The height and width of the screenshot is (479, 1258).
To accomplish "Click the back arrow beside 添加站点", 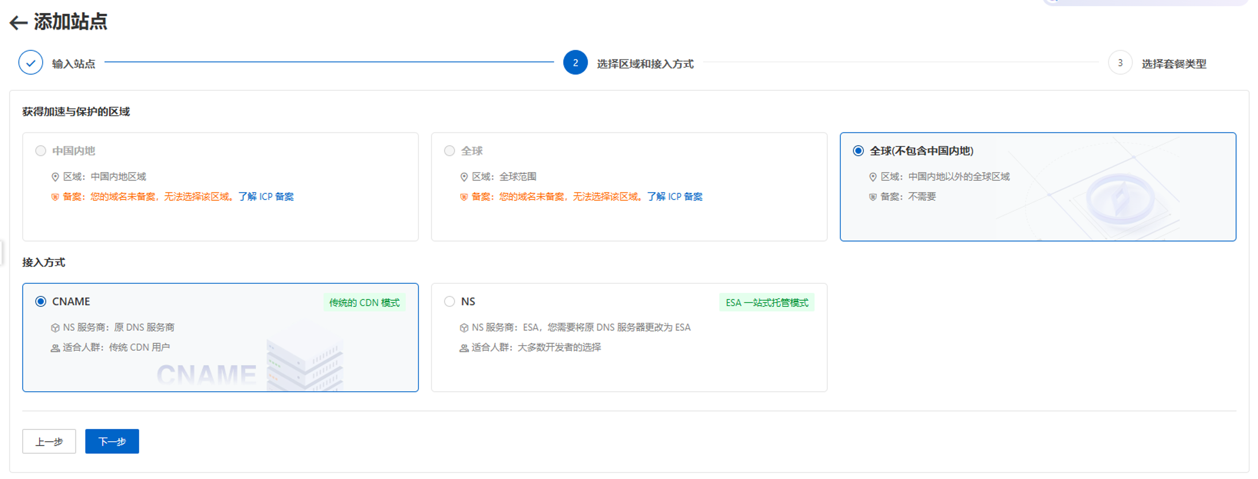I will tap(19, 23).
